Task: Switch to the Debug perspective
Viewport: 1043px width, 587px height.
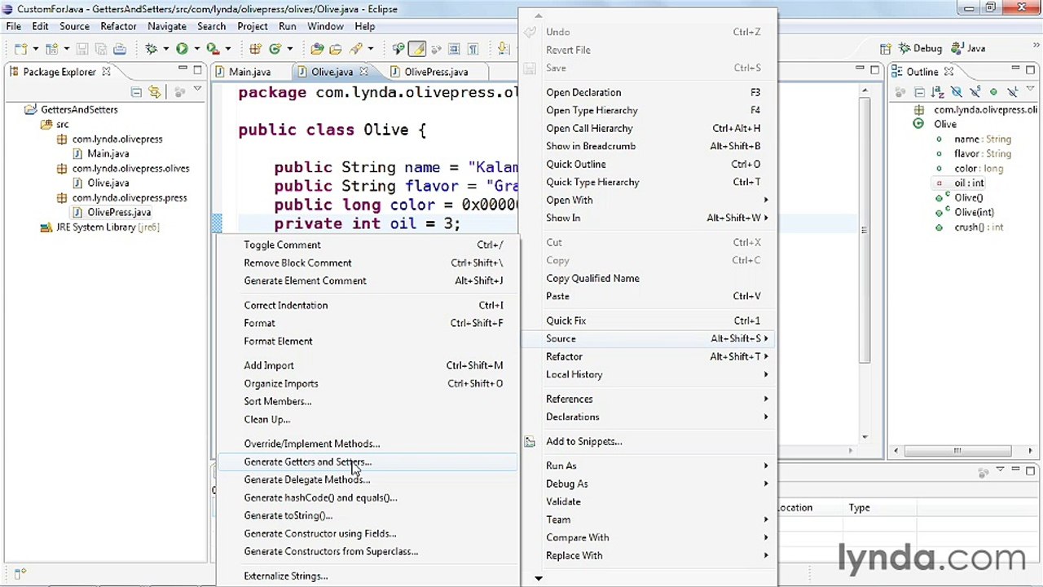Action: pyautogui.click(x=922, y=49)
